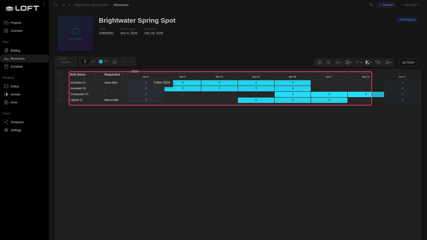Expand the columns layout dropdown
Screen dimensions: 427x240
tap(388, 62)
